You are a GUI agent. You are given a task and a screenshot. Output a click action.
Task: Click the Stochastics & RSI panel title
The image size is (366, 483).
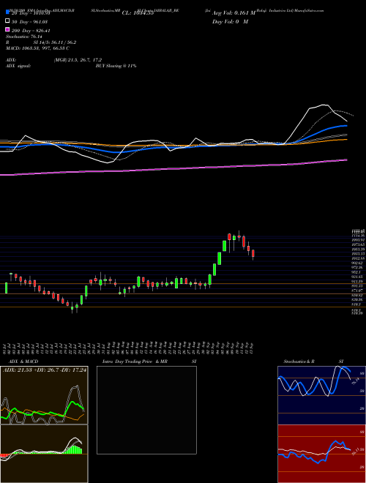313,362
